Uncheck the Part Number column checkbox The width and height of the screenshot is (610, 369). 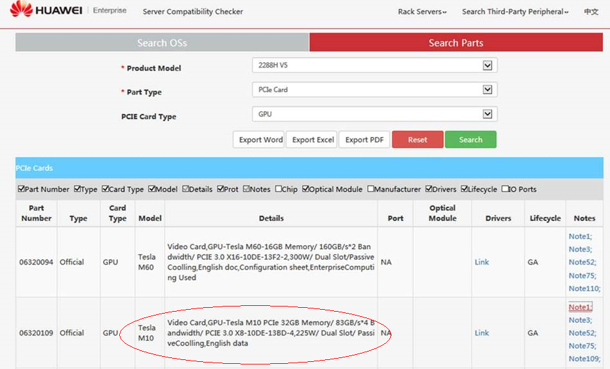click(x=22, y=189)
